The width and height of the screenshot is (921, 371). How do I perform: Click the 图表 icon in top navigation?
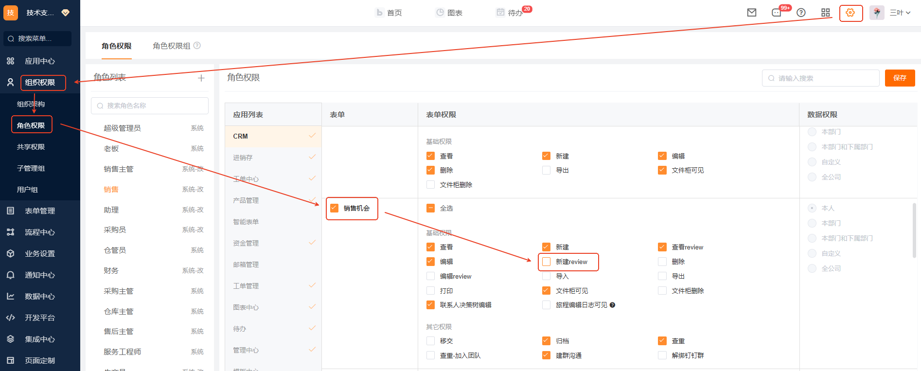pos(440,13)
